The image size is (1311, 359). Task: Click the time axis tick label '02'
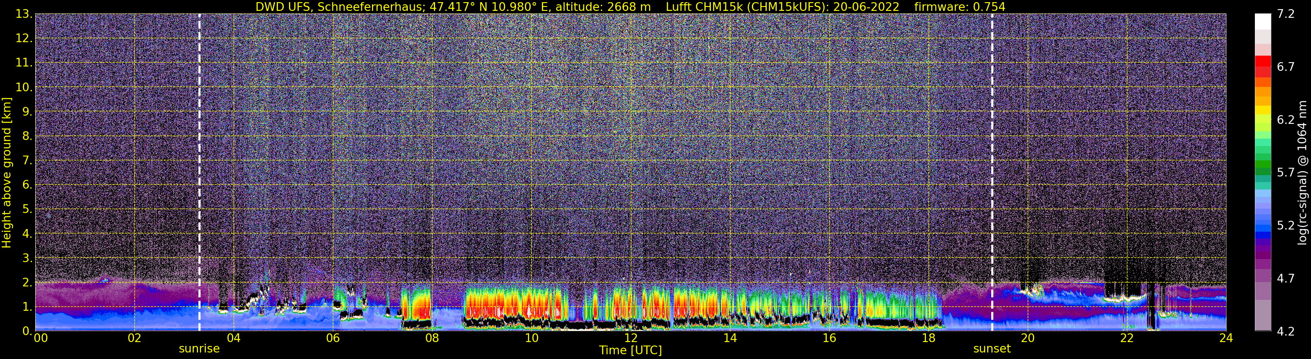point(134,338)
